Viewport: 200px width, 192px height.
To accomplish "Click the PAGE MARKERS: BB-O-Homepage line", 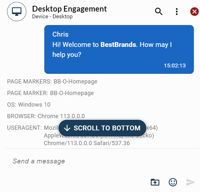I will pyautogui.click(x=52, y=82).
